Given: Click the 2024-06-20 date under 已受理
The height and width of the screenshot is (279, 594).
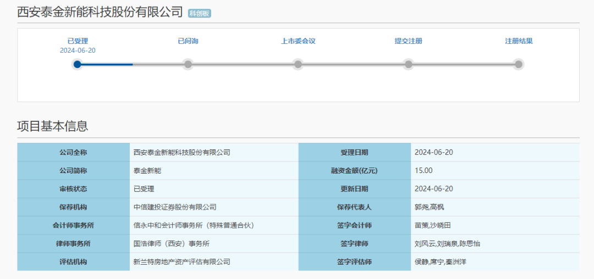Looking at the screenshot, I should tap(78, 51).
